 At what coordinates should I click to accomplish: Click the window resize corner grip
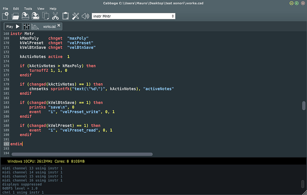(x=304, y=192)
